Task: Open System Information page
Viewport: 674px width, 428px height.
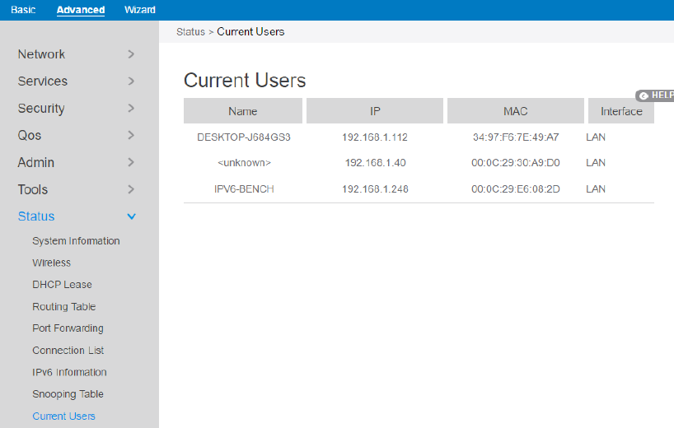Action: [x=76, y=241]
